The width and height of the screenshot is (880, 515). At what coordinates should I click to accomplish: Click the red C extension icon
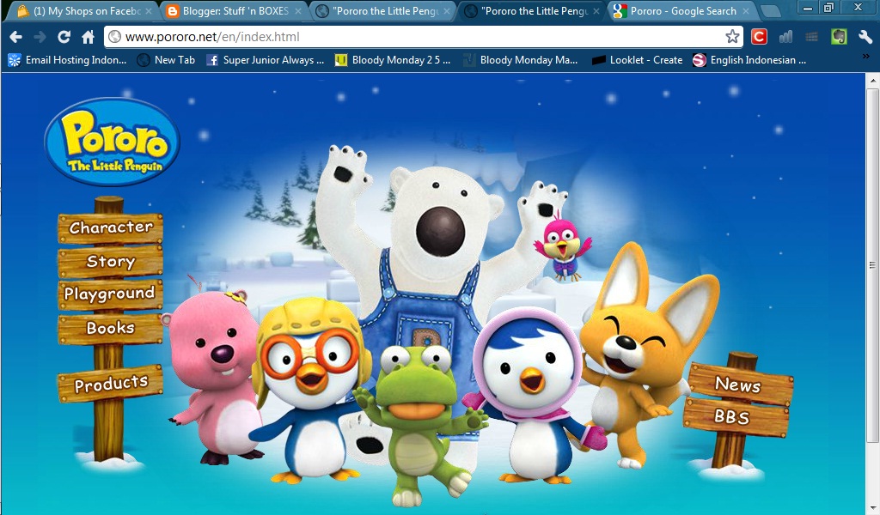(x=758, y=38)
